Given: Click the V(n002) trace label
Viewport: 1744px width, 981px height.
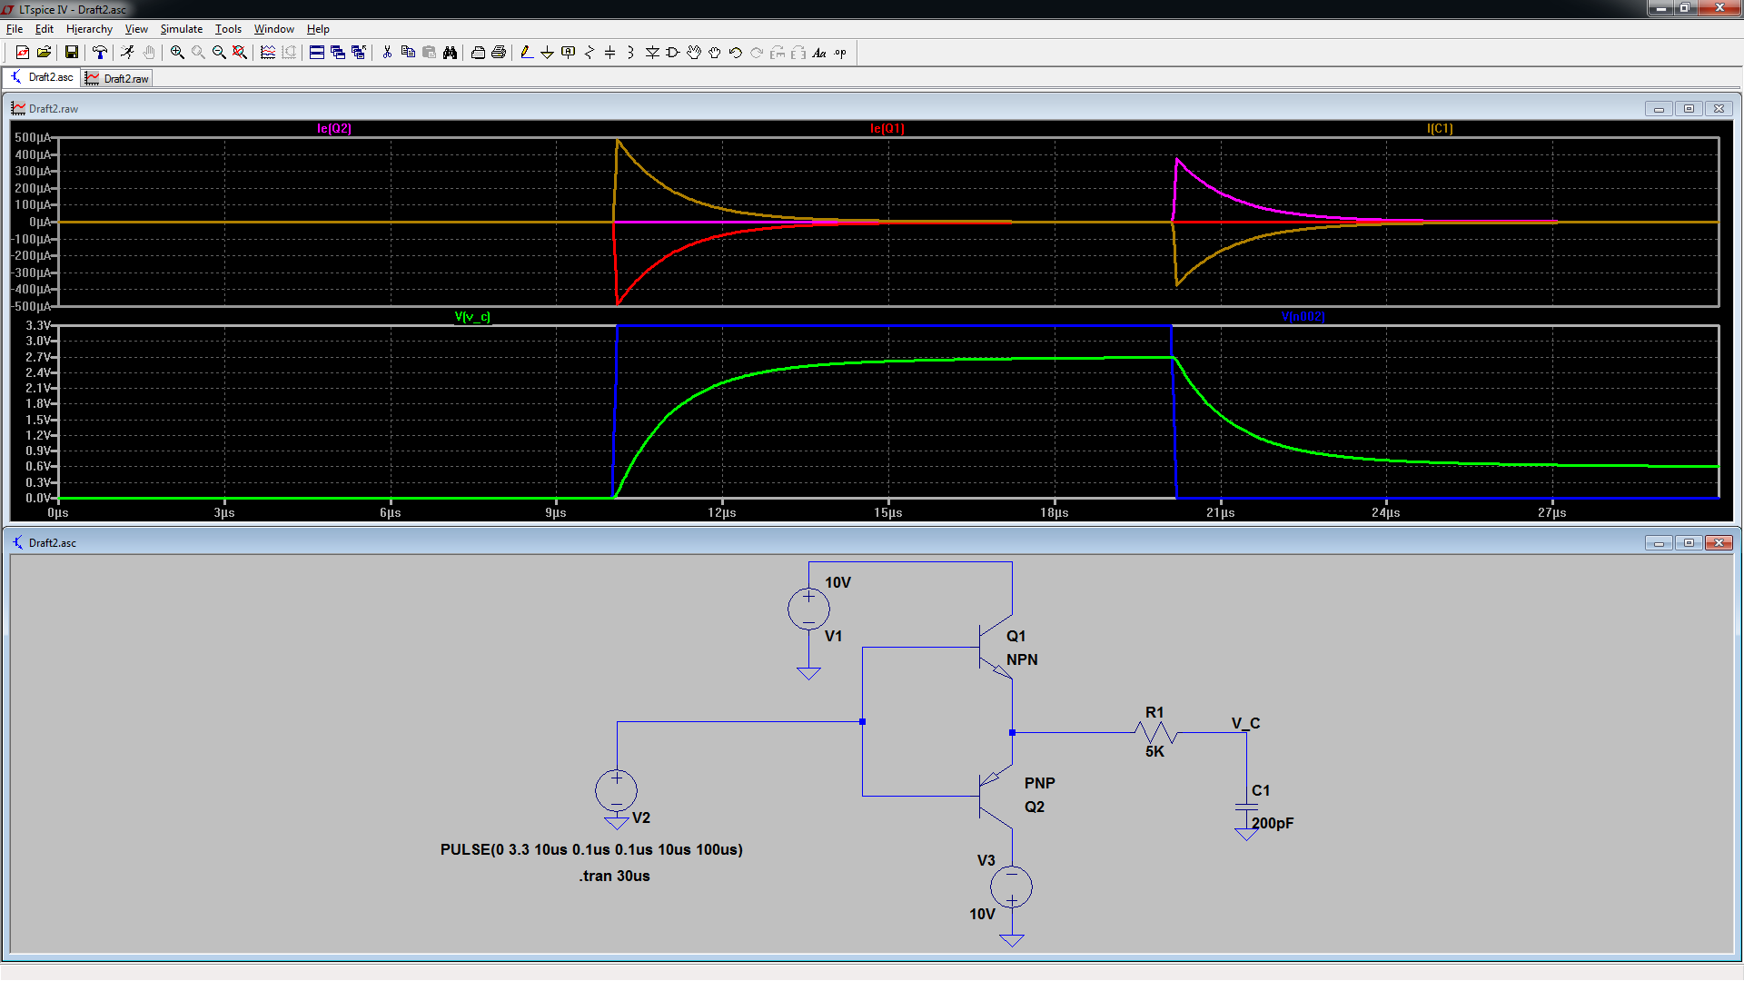Looking at the screenshot, I should pos(1303,316).
